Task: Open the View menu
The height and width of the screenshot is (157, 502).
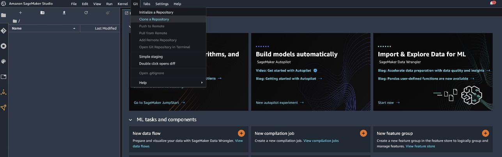Action: [x=97, y=3]
